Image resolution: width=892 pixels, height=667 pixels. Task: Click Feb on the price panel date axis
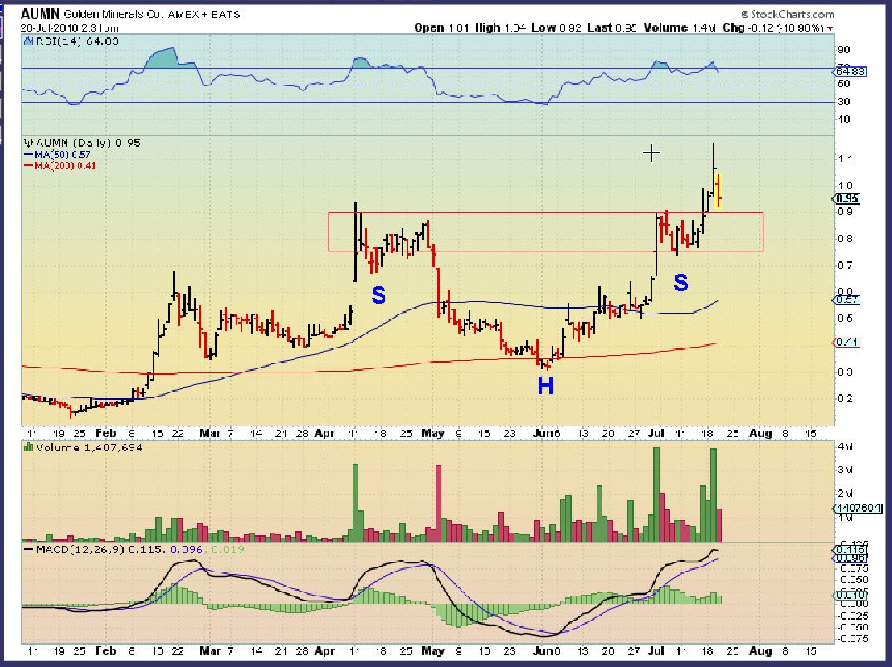[x=105, y=433]
